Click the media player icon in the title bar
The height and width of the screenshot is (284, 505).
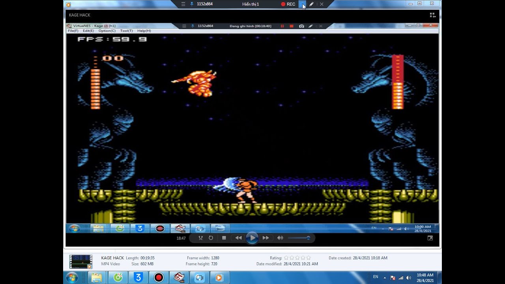pos(68,5)
